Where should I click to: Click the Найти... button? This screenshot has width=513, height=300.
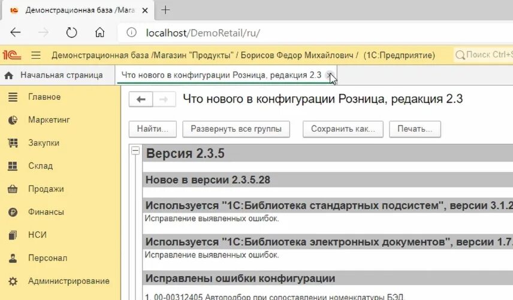[x=152, y=129]
